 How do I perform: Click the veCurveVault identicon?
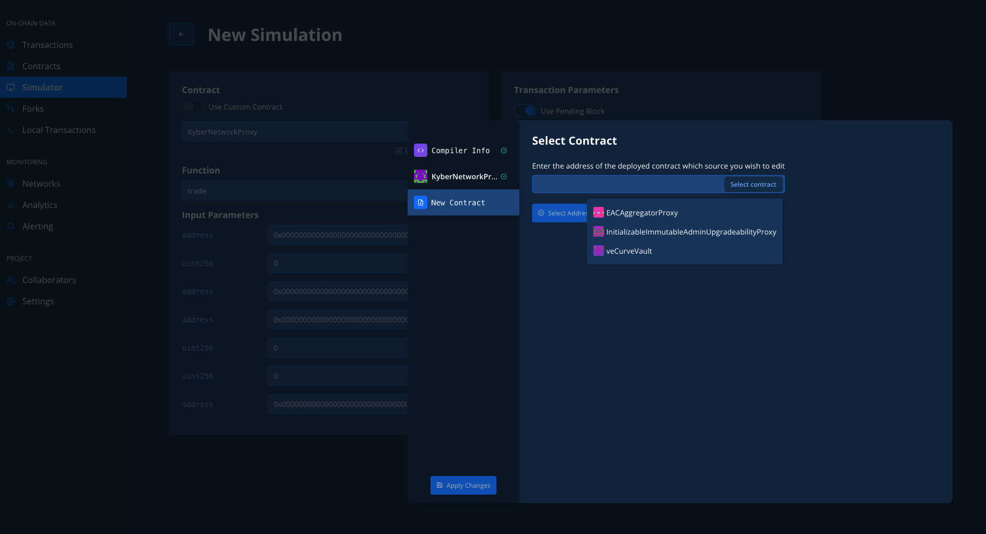[x=599, y=251]
